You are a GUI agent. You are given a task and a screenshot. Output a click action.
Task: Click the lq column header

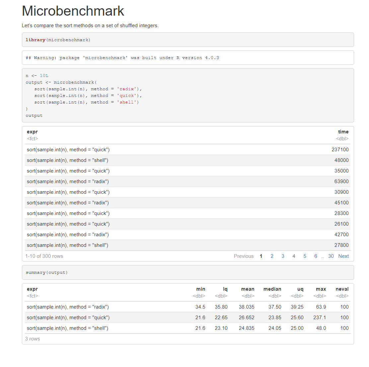pos(225,289)
